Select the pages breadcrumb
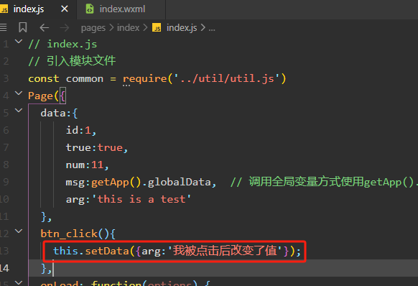 click(x=93, y=28)
